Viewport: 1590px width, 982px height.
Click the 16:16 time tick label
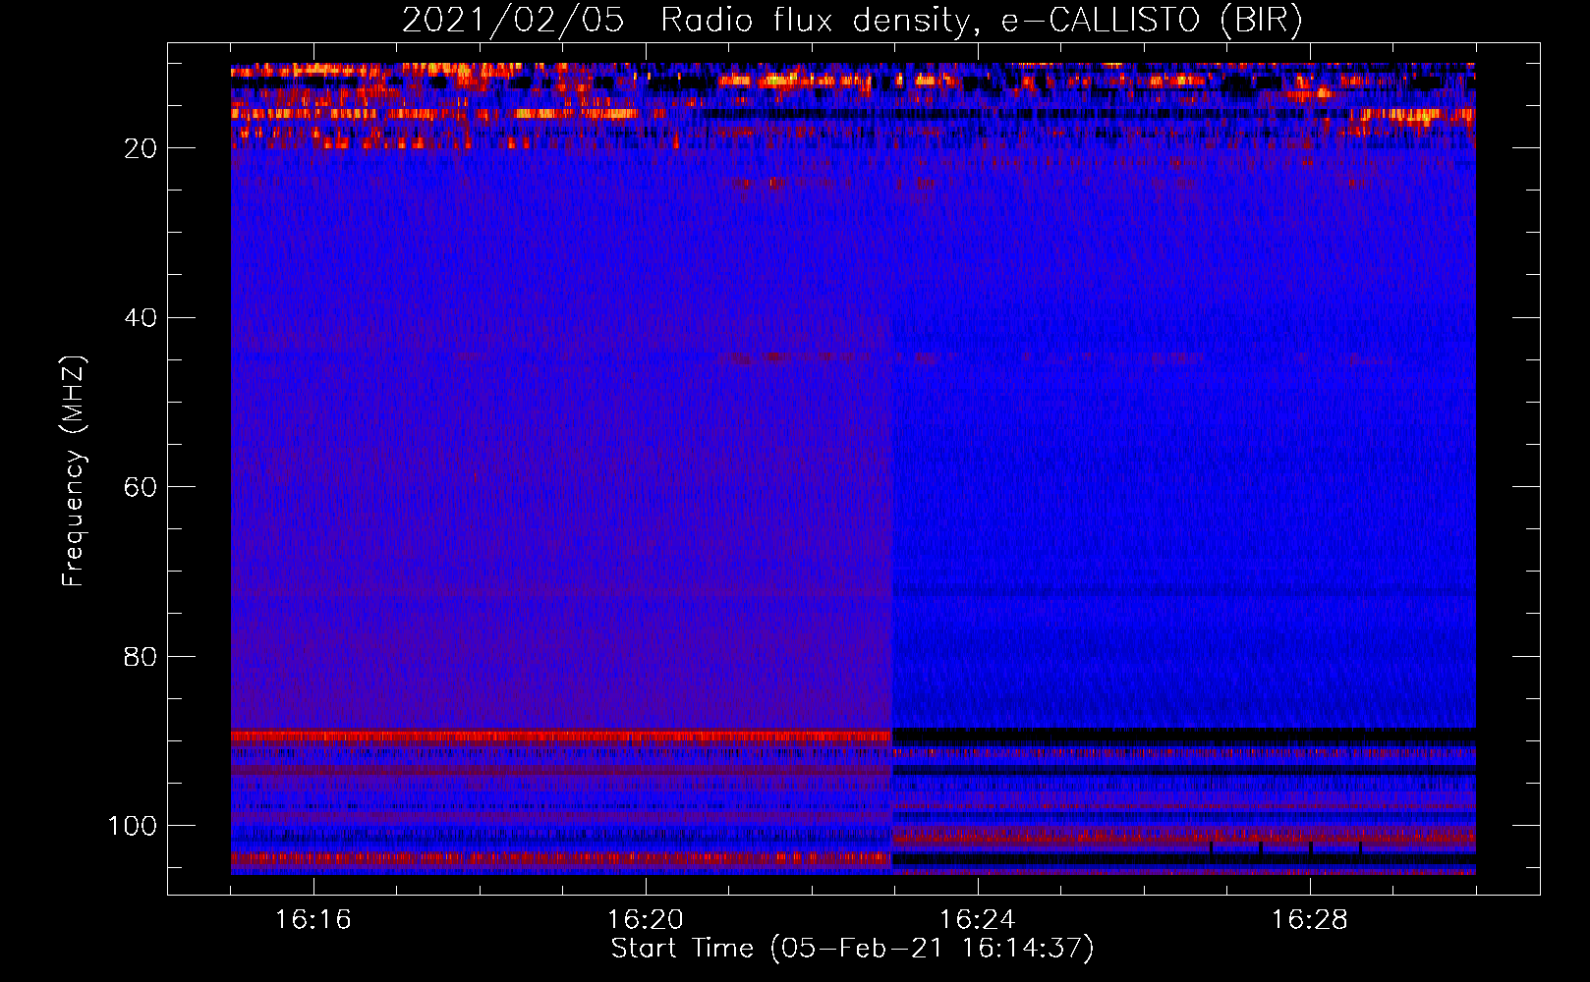[313, 920]
